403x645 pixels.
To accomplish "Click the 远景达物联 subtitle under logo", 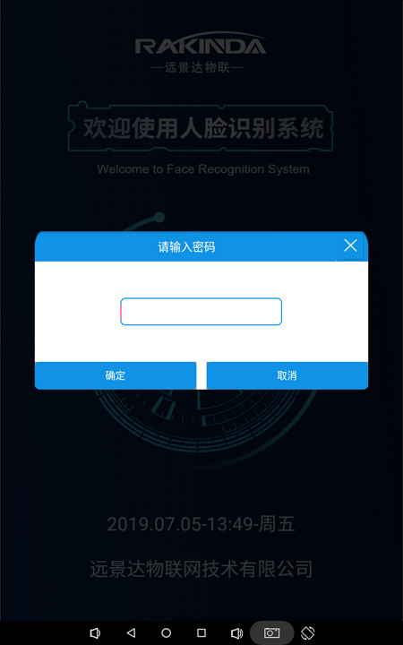I will pyautogui.click(x=197, y=67).
